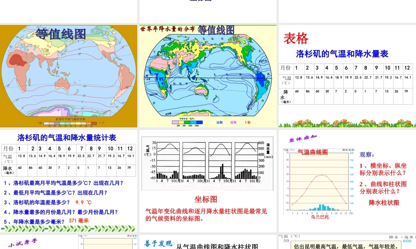Click the red heading 表格

296,38
